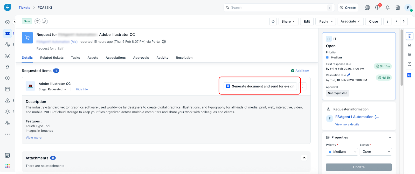415x174 pixels.
Task: Open the assets layers icon in sidebar
Action: (x=8, y=112)
